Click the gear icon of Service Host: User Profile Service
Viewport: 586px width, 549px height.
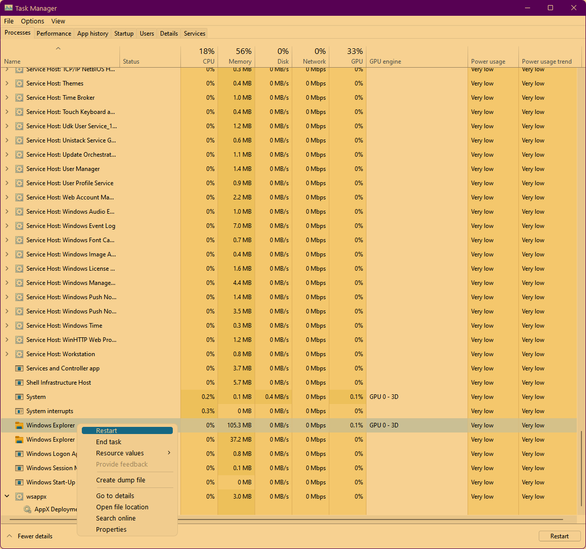19,183
